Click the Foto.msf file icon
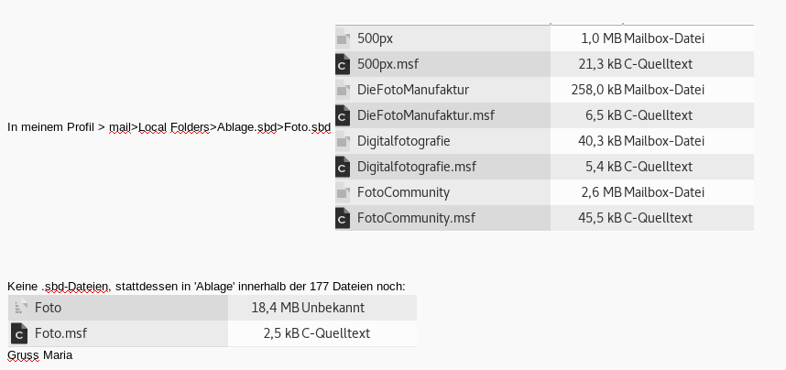 pyautogui.click(x=19, y=333)
